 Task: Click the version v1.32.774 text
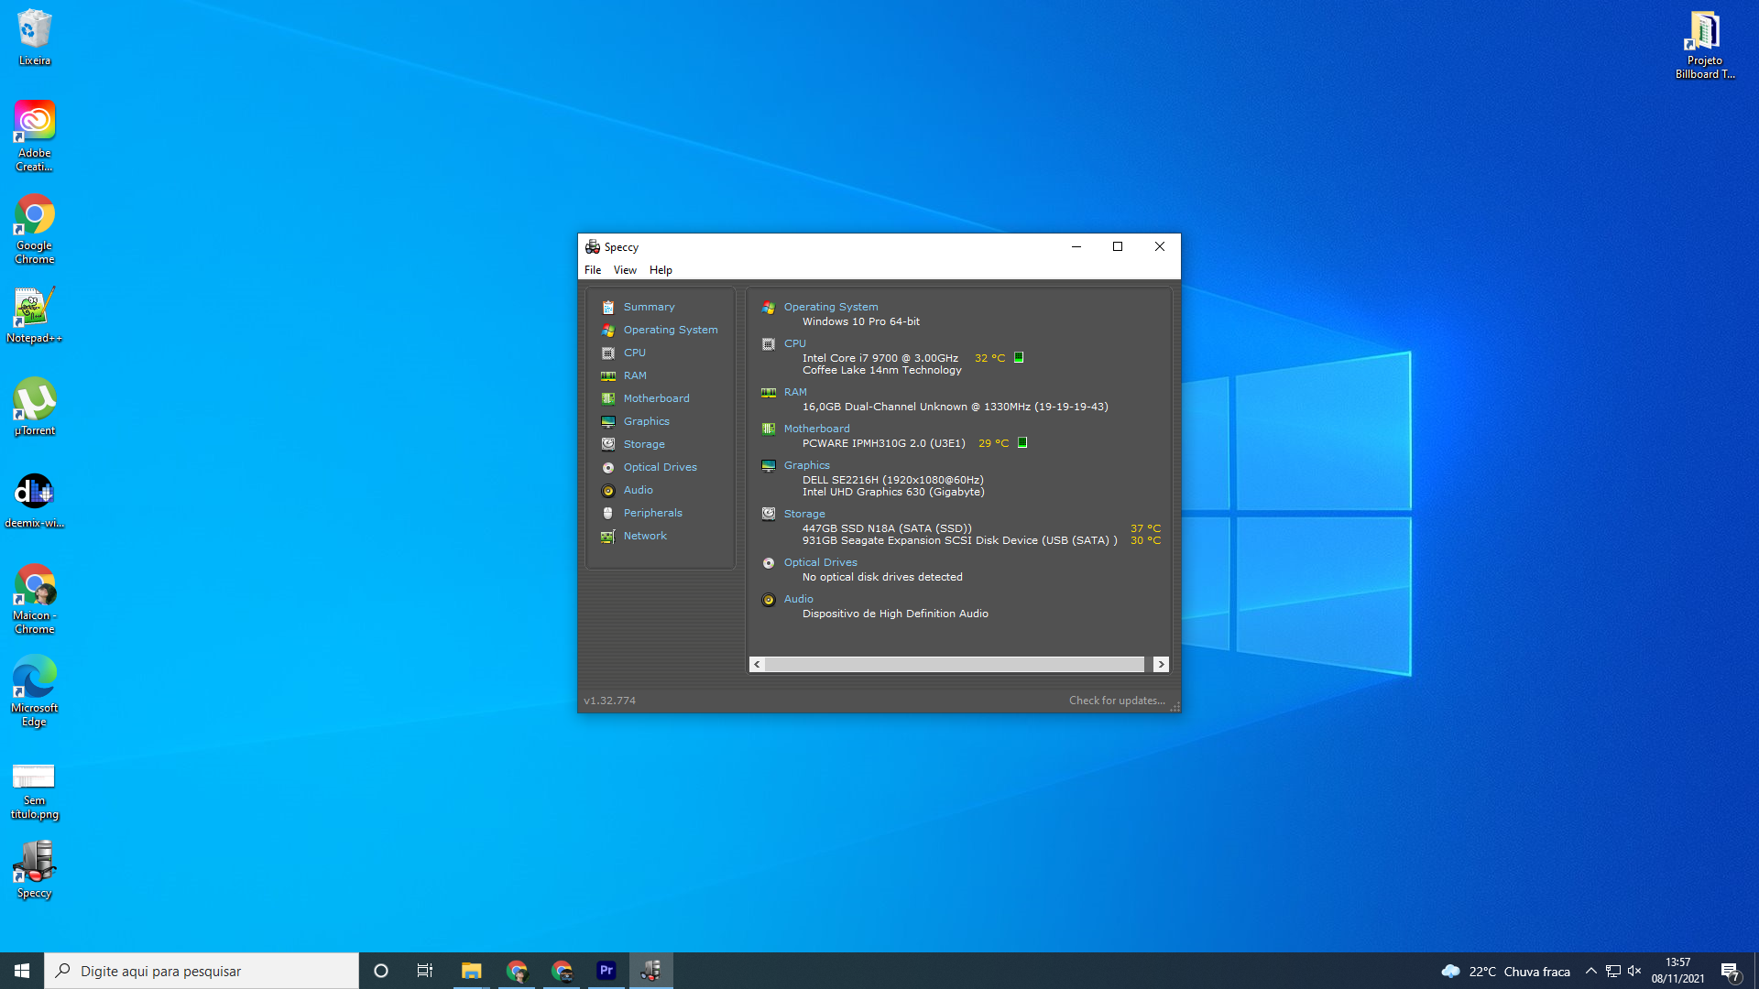609,701
